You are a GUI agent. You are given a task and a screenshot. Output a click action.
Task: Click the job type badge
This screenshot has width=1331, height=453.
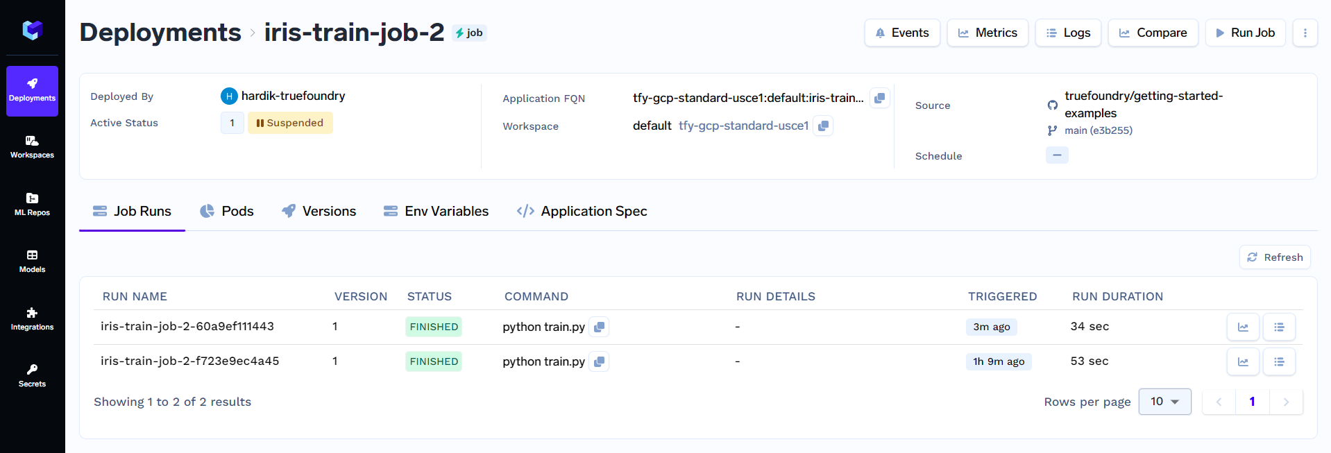pos(469,33)
